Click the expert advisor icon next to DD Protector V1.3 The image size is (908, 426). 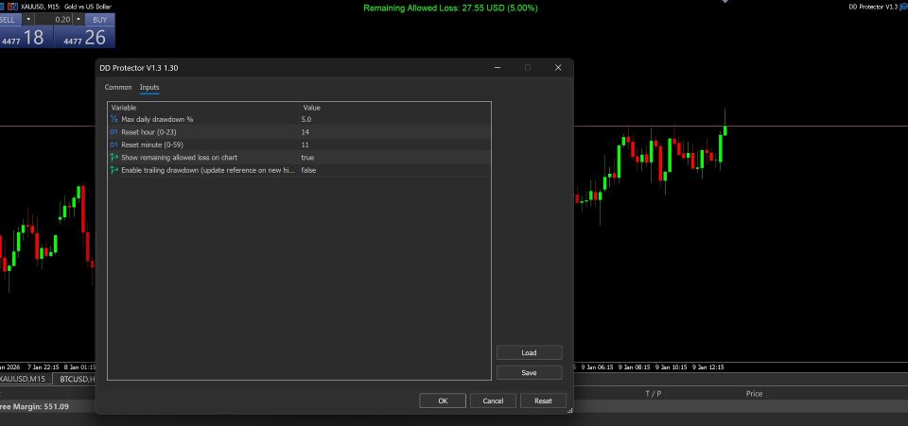(902, 7)
